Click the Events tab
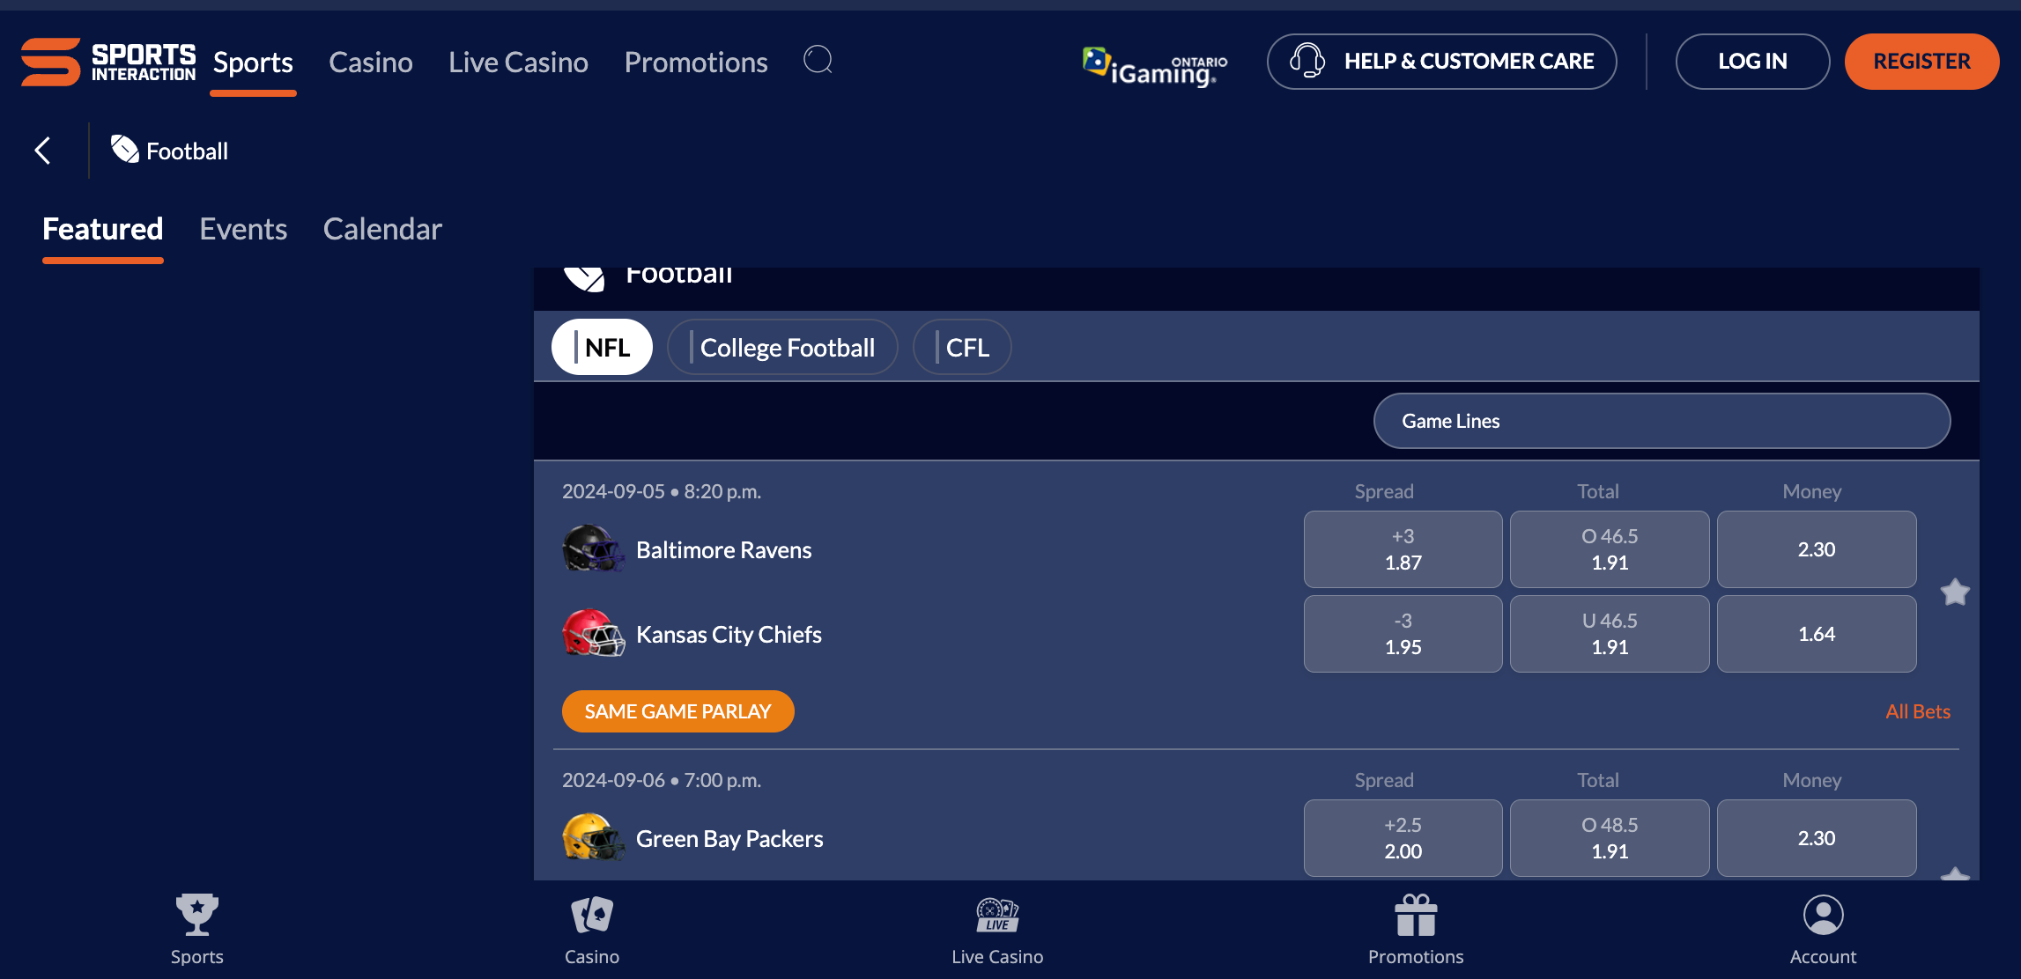The height and width of the screenshot is (979, 2021). (x=244, y=228)
